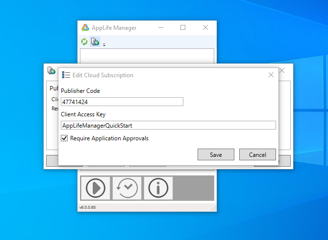Cancel the Edit Cloud Subscription dialog

tap(257, 154)
